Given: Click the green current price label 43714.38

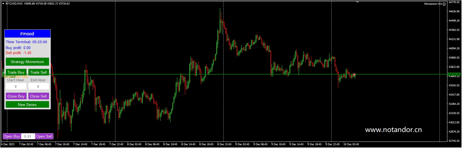Looking at the screenshot, I should coord(454,74).
